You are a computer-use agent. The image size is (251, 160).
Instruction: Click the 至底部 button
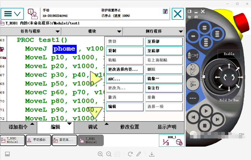click(164, 51)
